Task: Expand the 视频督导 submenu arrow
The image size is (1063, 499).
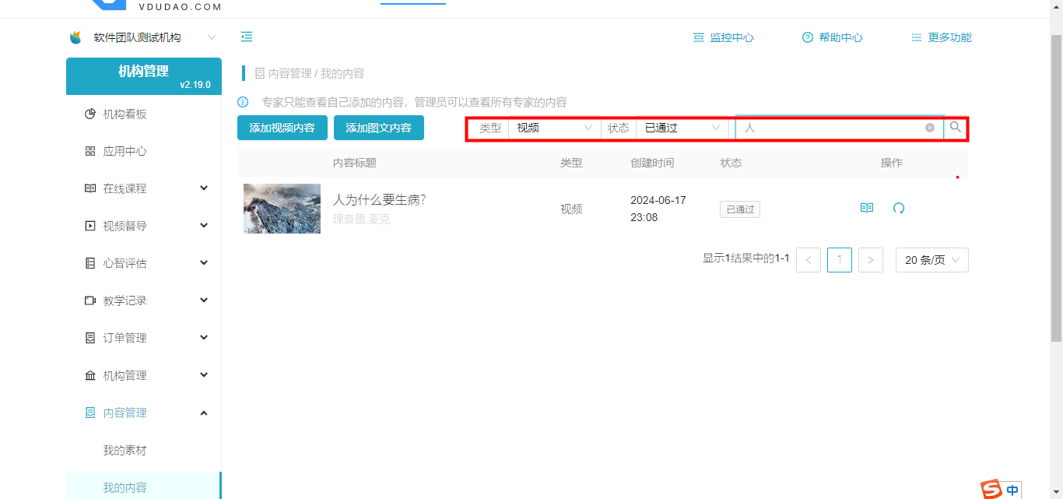Action: (204, 226)
